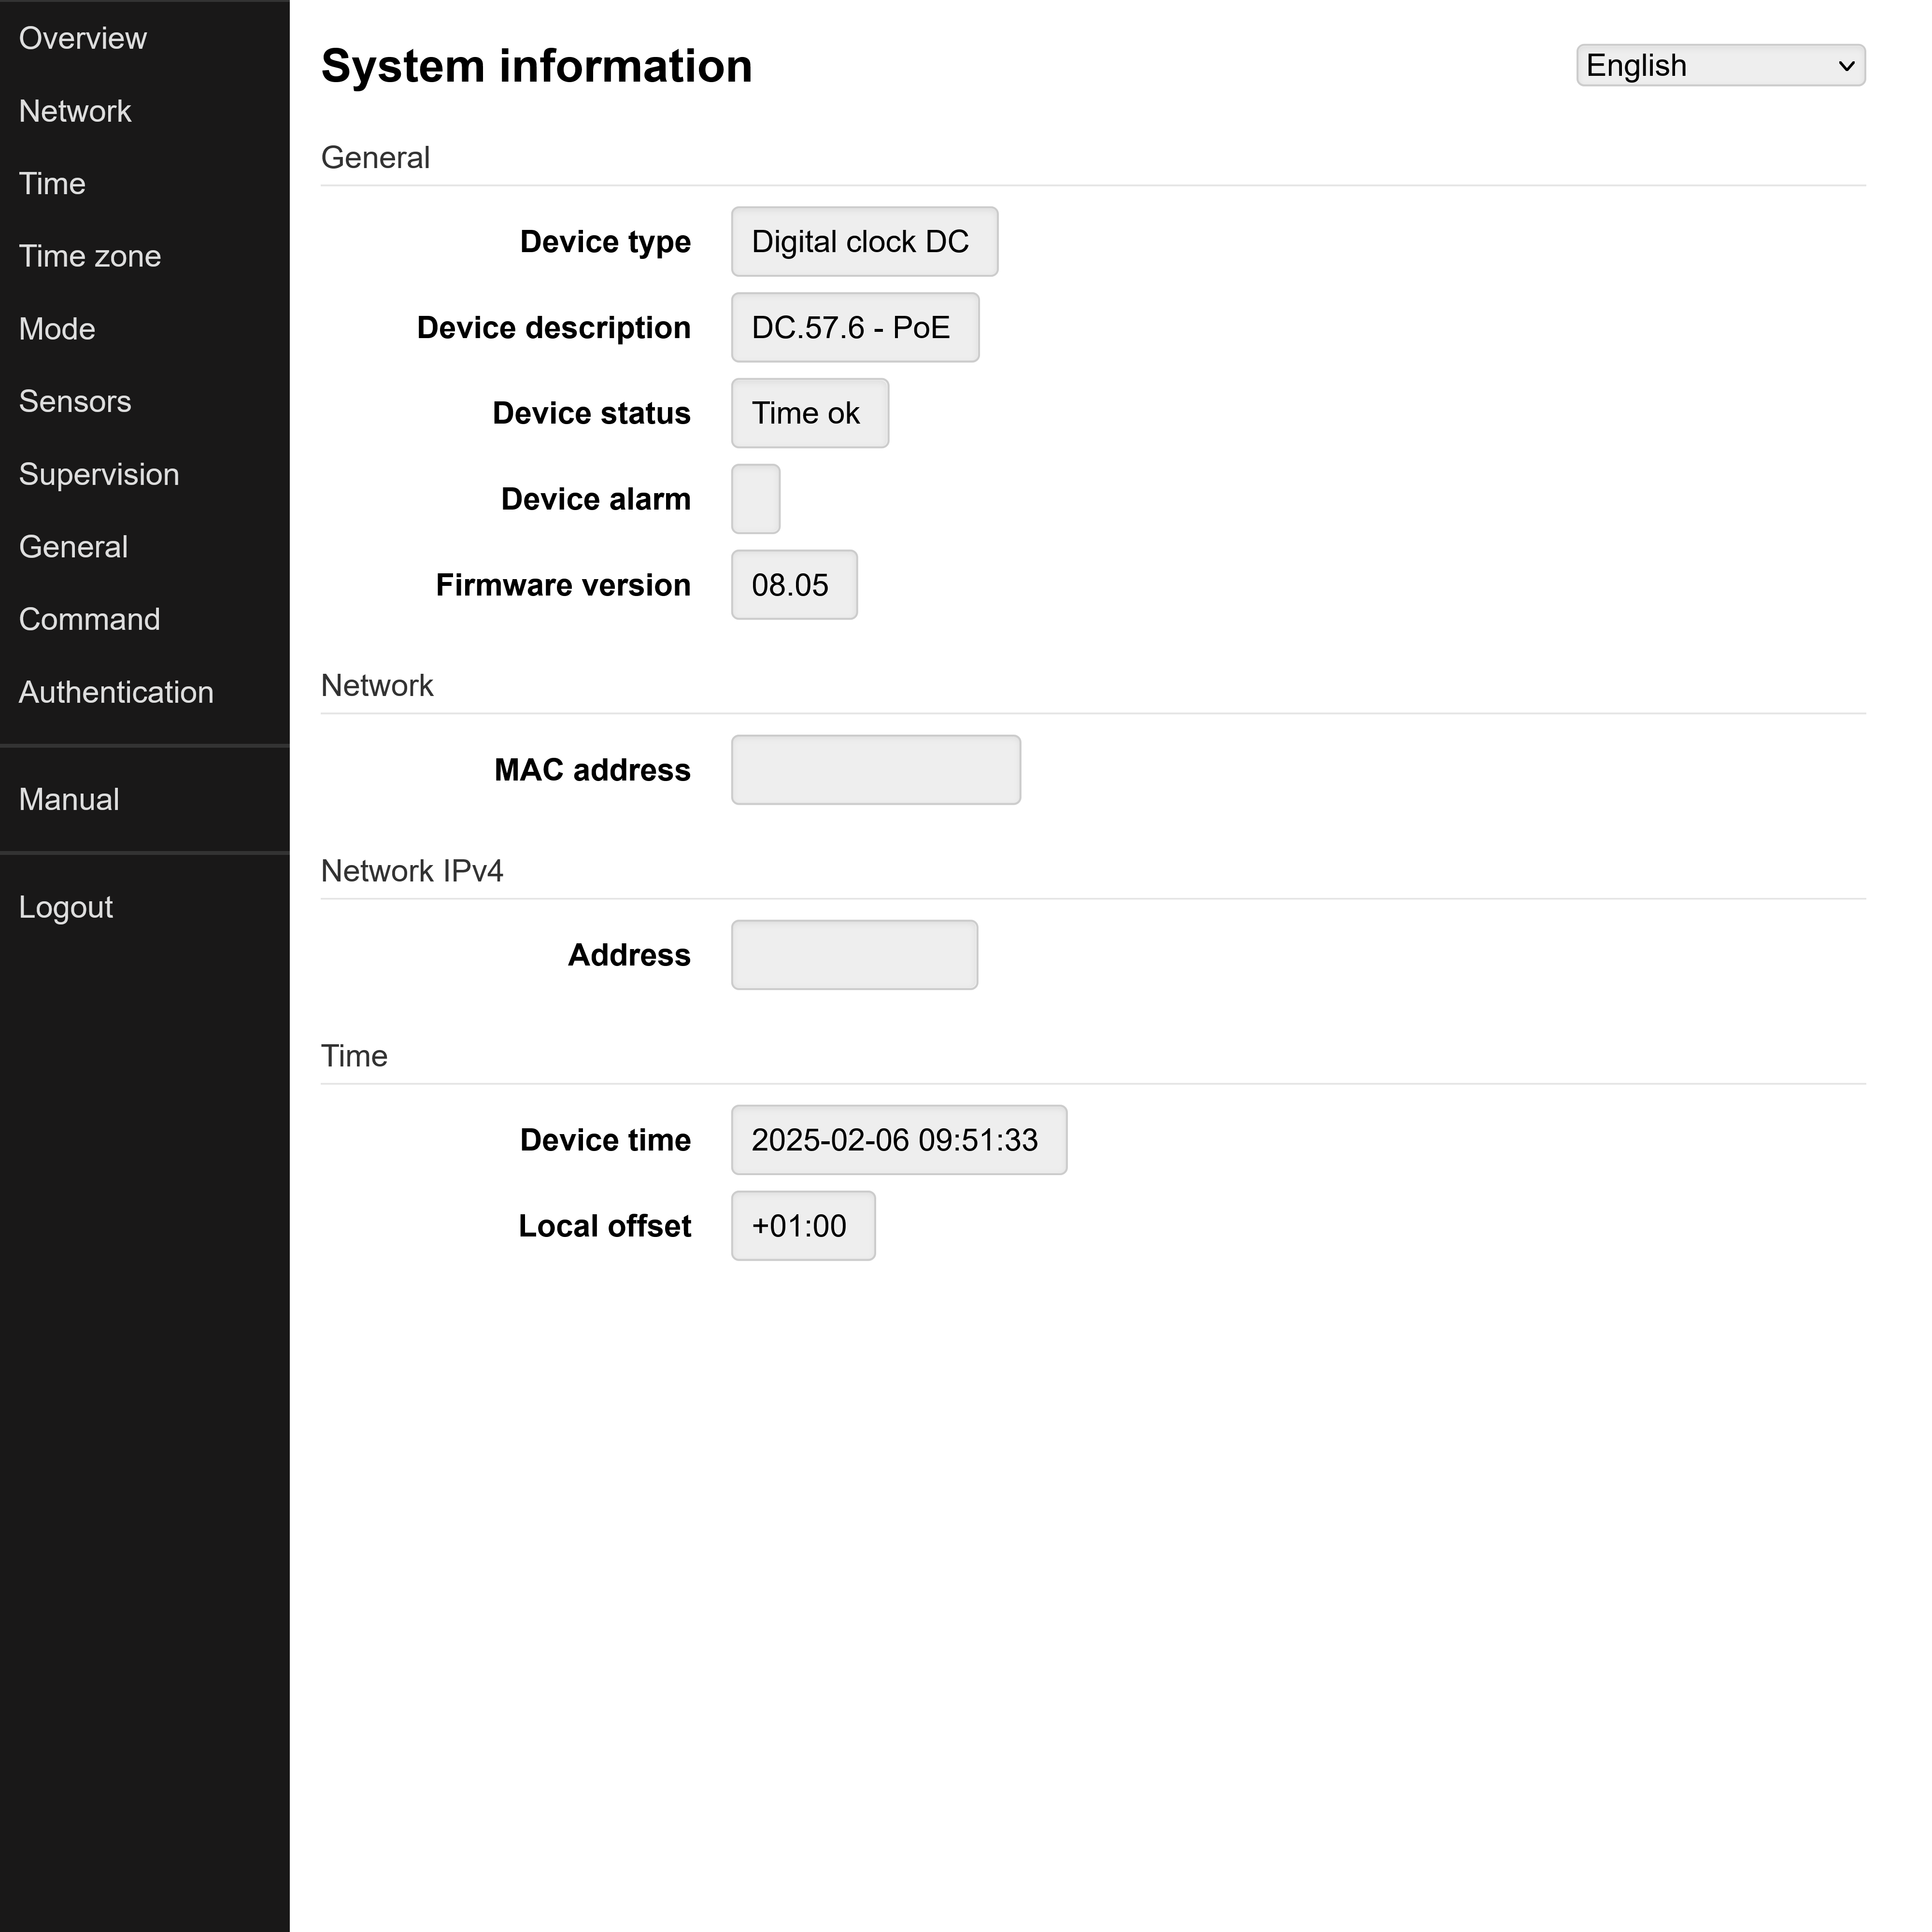Go to the Time page
Image resolution: width=1932 pixels, height=1932 pixels.
pos(52,183)
